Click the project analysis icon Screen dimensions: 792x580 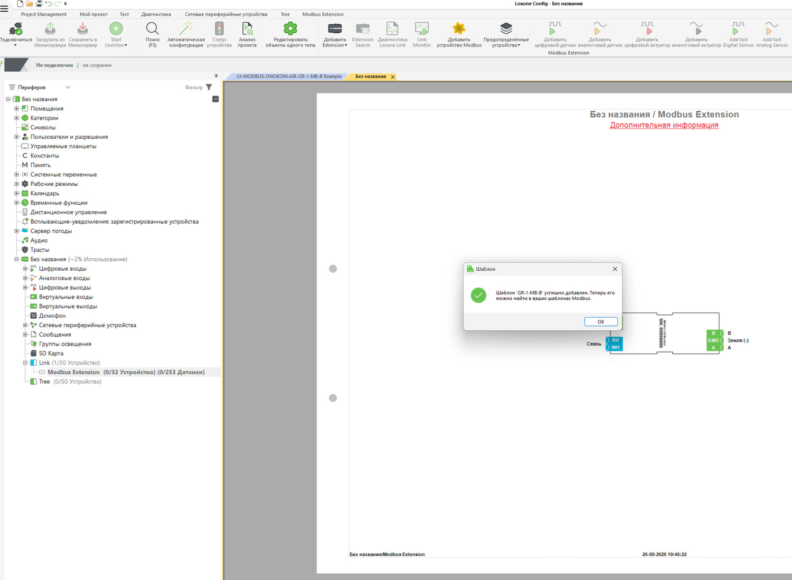tap(247, 29)
